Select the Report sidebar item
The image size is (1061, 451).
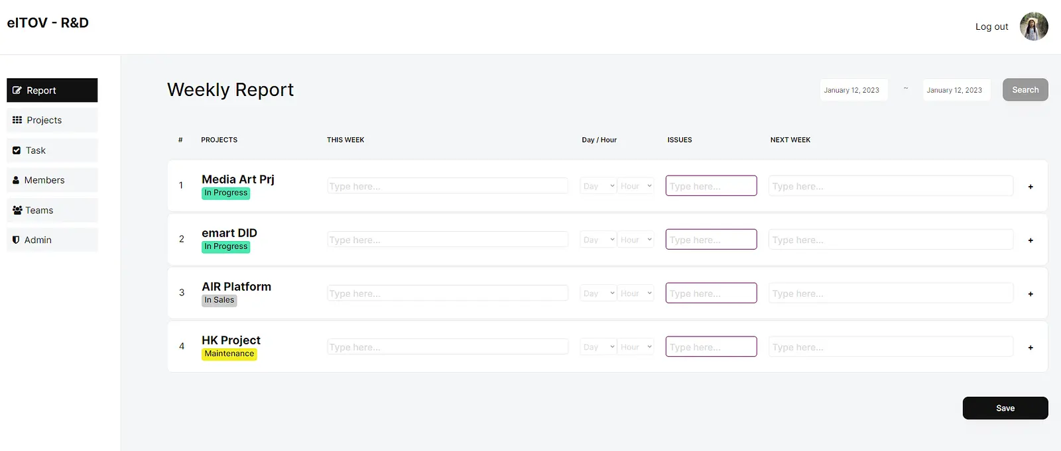[x=52, y=90]
